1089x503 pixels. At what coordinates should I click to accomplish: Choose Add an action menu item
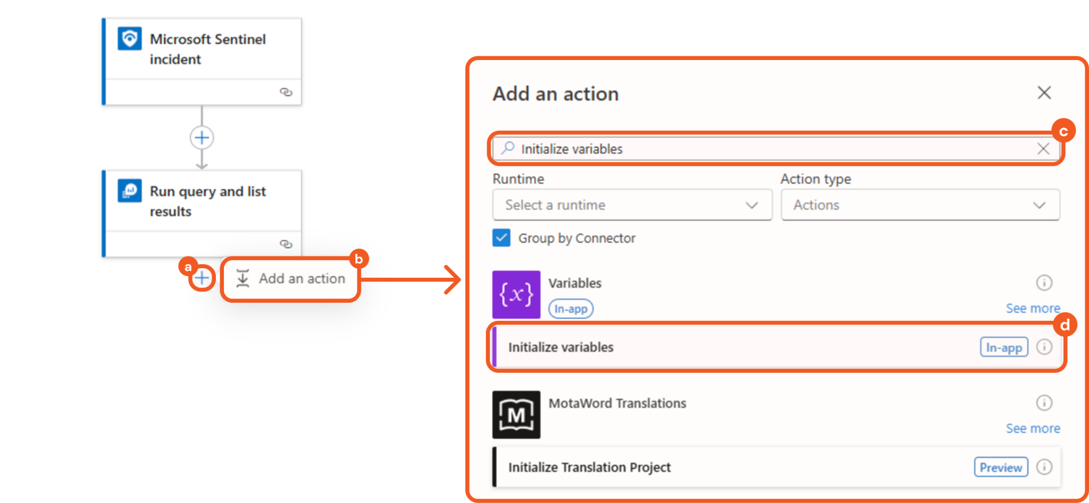(x=291, y=279)
